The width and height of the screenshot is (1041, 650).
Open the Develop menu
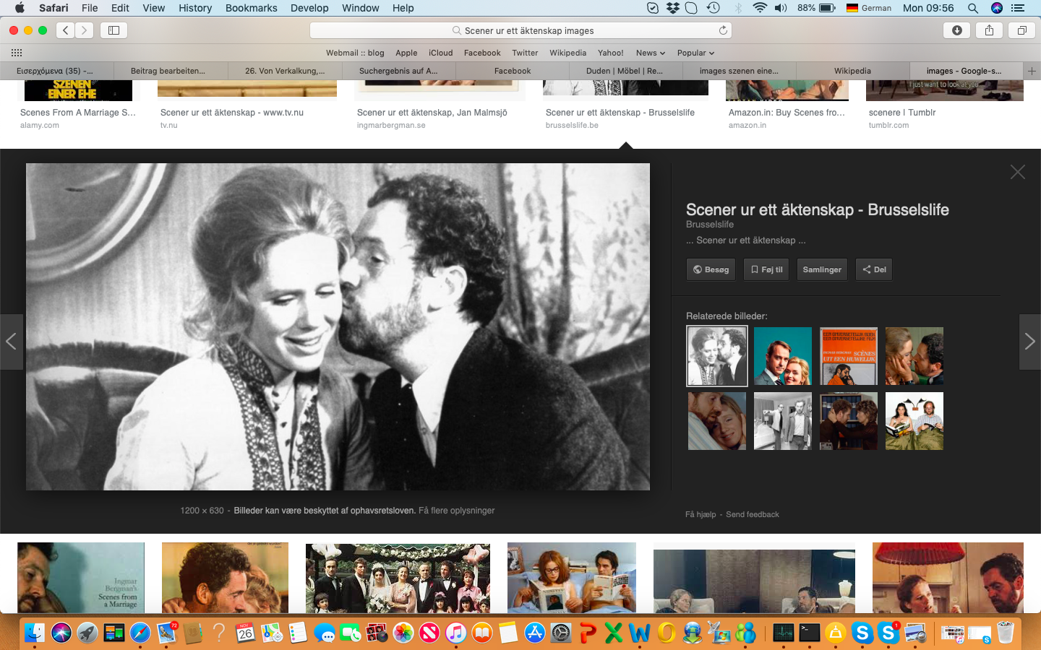309,8
